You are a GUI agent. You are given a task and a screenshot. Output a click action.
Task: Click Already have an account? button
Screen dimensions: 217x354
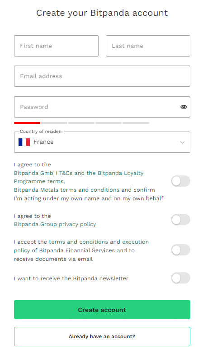pyautogui.click(x=102, y=336)
